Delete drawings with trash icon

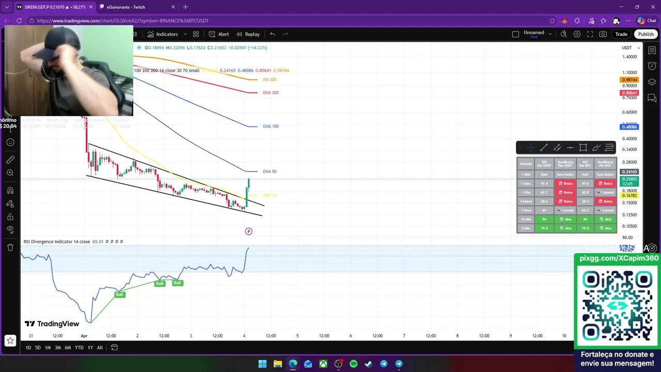pos(10,247)
